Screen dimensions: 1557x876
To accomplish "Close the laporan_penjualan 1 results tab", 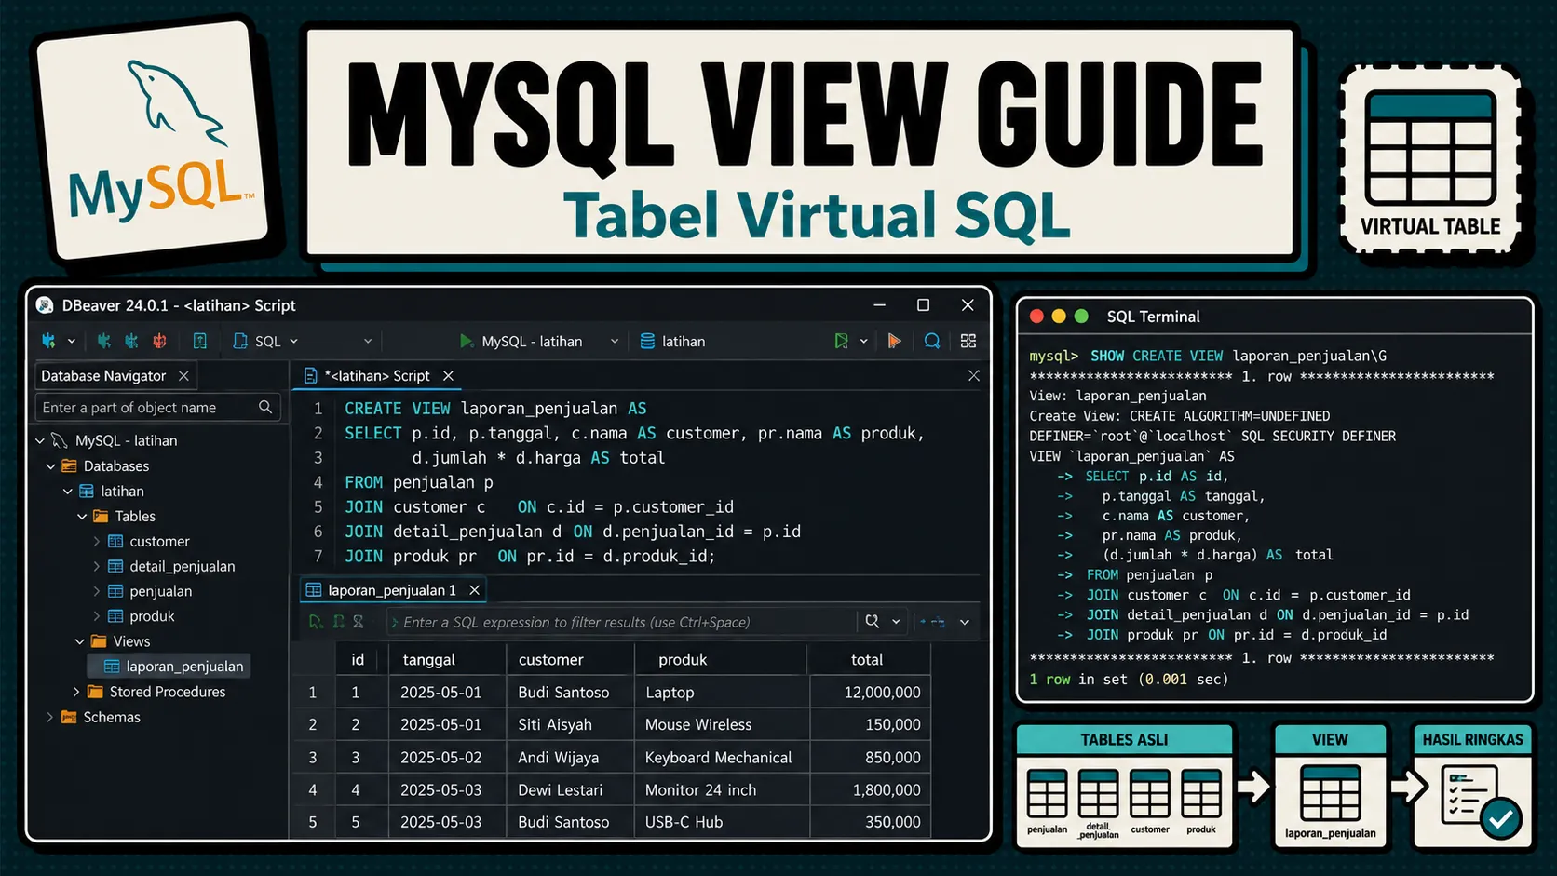I will tap(474, 590).
